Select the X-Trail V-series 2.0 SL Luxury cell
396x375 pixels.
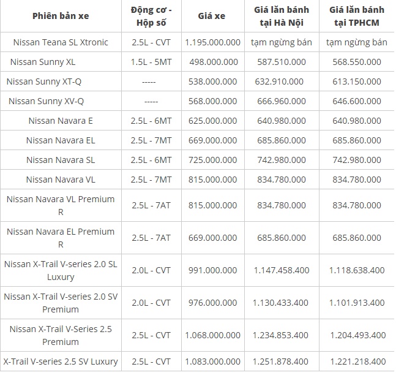pyautogui.click(x=61, y=270)
